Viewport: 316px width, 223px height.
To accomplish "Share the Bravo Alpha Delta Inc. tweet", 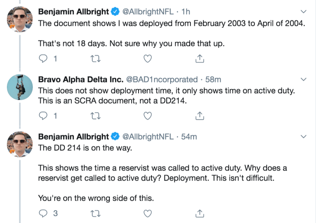I will click(x=199, y=116).
